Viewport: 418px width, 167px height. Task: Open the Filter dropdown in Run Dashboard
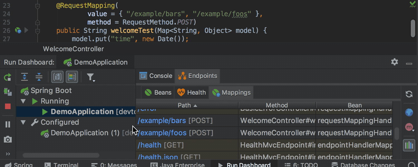(91, 77)
